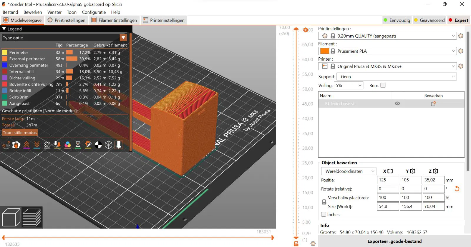
Task: Toggle travel moves visibility icon in legend
Action: (6, 145)
